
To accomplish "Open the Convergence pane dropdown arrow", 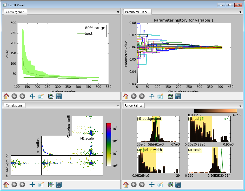I will pos(118,12).
